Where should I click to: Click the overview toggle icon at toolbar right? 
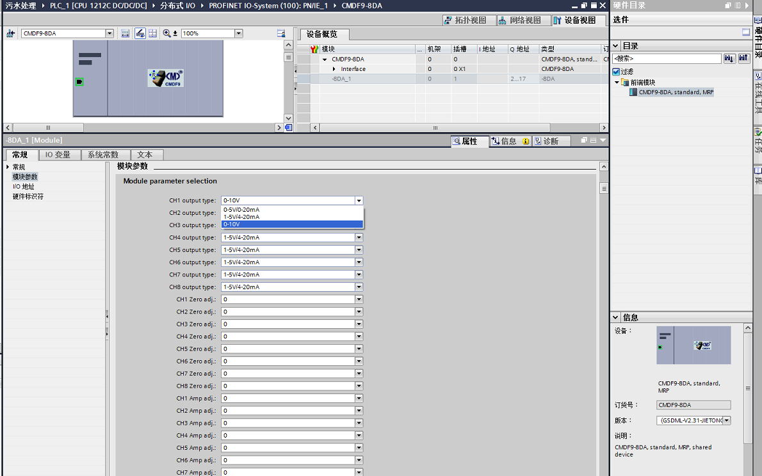click(280, 33)
